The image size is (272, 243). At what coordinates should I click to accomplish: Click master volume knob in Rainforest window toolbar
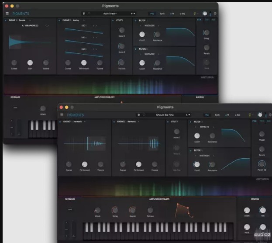205,14
